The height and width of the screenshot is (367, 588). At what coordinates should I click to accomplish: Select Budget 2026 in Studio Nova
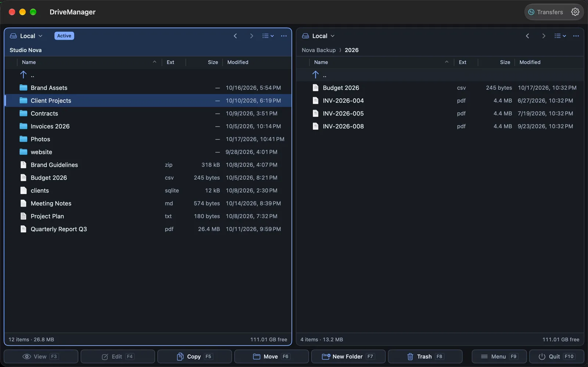[148, 178]
